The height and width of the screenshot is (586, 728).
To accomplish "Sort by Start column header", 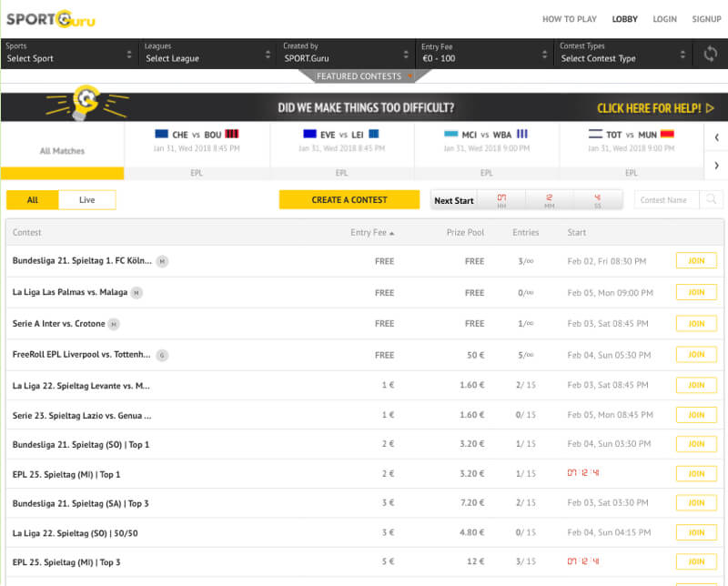I will [577, 233].
